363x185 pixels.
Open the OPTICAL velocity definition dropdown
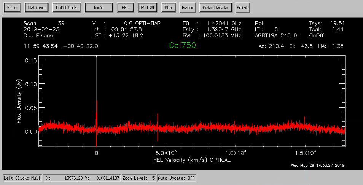[148, 8]
